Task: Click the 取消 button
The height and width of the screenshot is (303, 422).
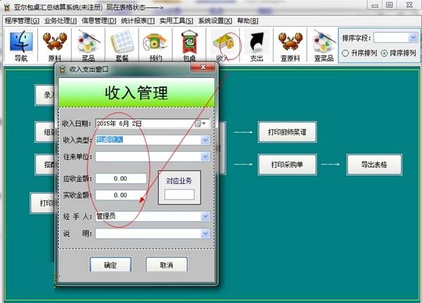Action: click(x=166, y=264)
